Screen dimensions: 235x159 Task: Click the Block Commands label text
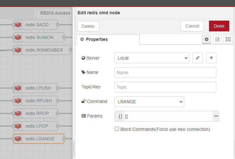tap(165, 129)
